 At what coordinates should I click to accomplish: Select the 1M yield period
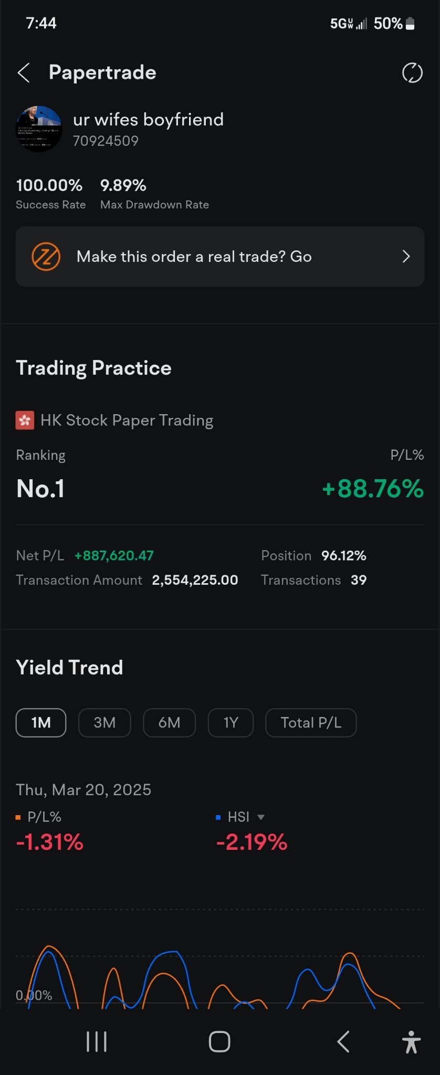pos(41,723)
